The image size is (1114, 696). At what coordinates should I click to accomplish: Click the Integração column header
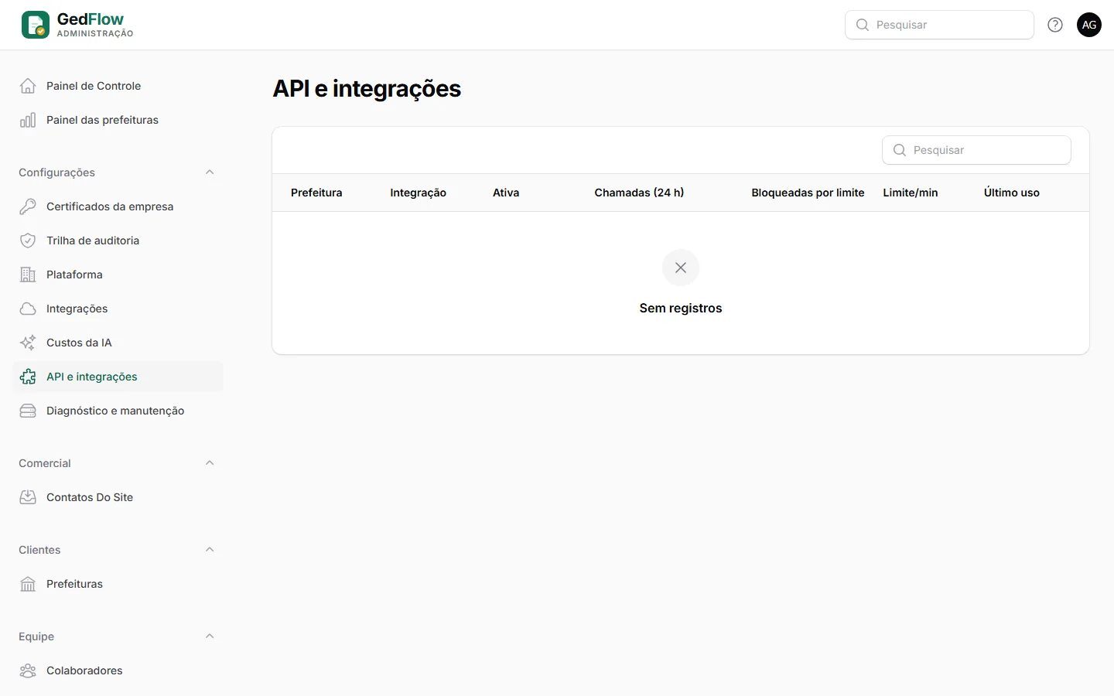coord(418,193)
